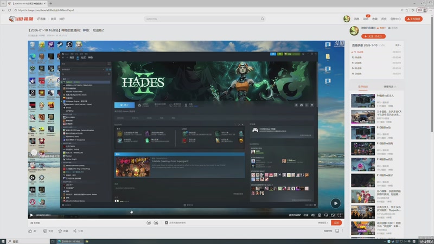Open the P12 recommended video thumbnail

363,149
